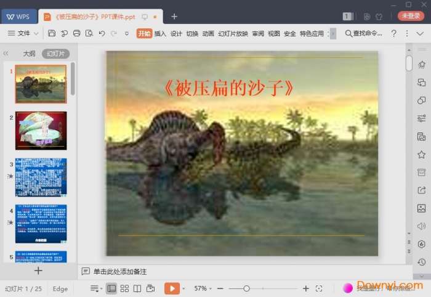Click the speaker audio icon in right sidebar
The height and width of the screenshot is (297, 431).
(421, 226)
